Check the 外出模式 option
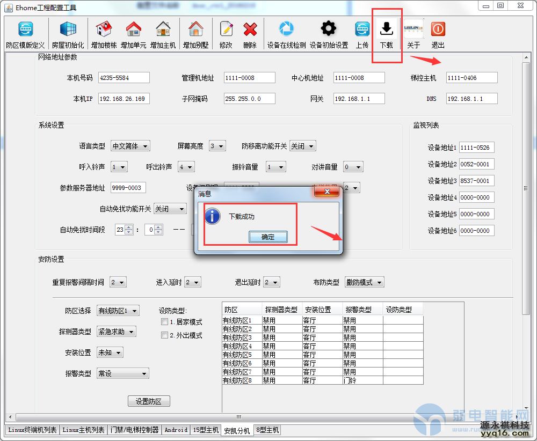537x441 pixels. (x=165, y=335)
